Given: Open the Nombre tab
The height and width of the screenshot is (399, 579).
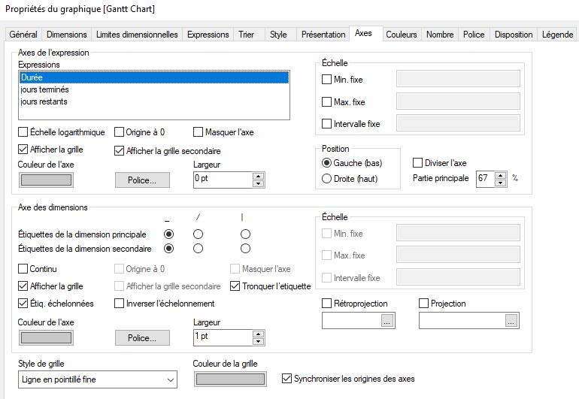Looking at the screenshot, I should coord(440,35).
